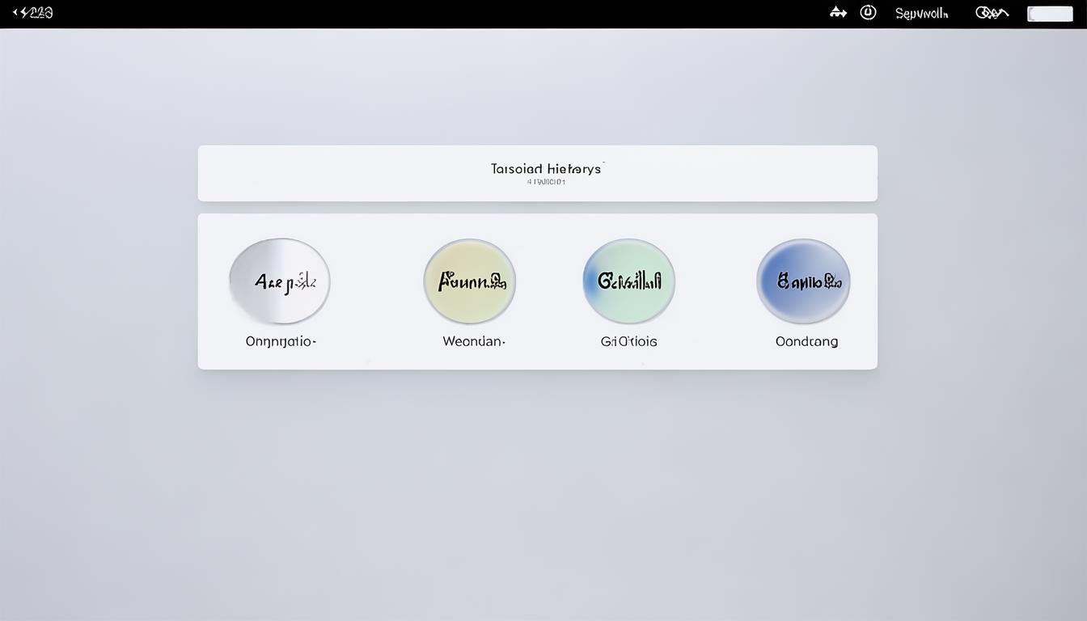Open the blue circle app icon
Image resolution: width=1087 pixels, height=621 pixels.
[x=803, y=281]
